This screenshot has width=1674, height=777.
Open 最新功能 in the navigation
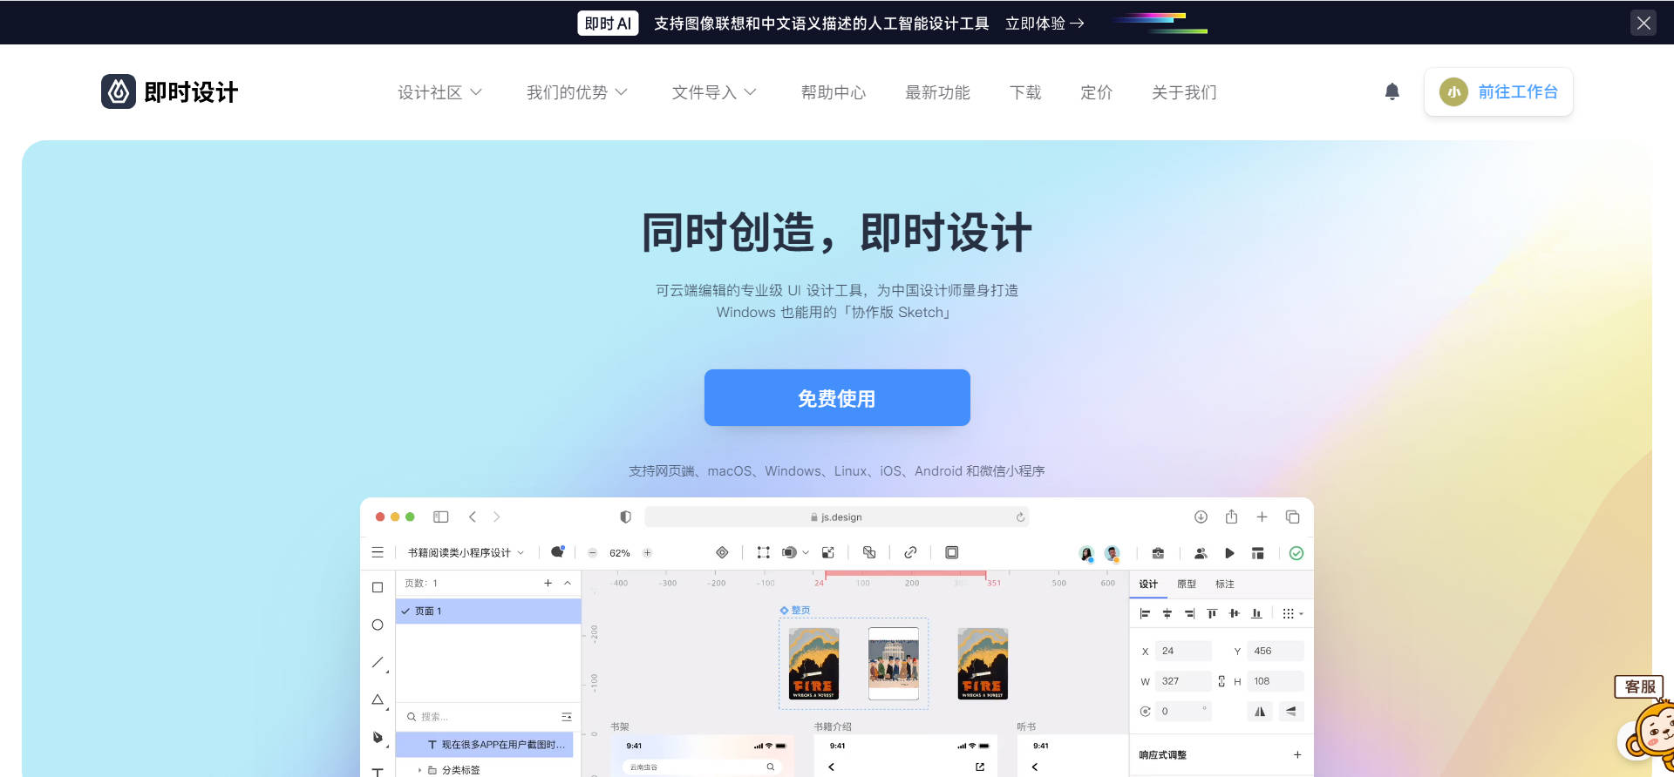(x=937, y=91)
